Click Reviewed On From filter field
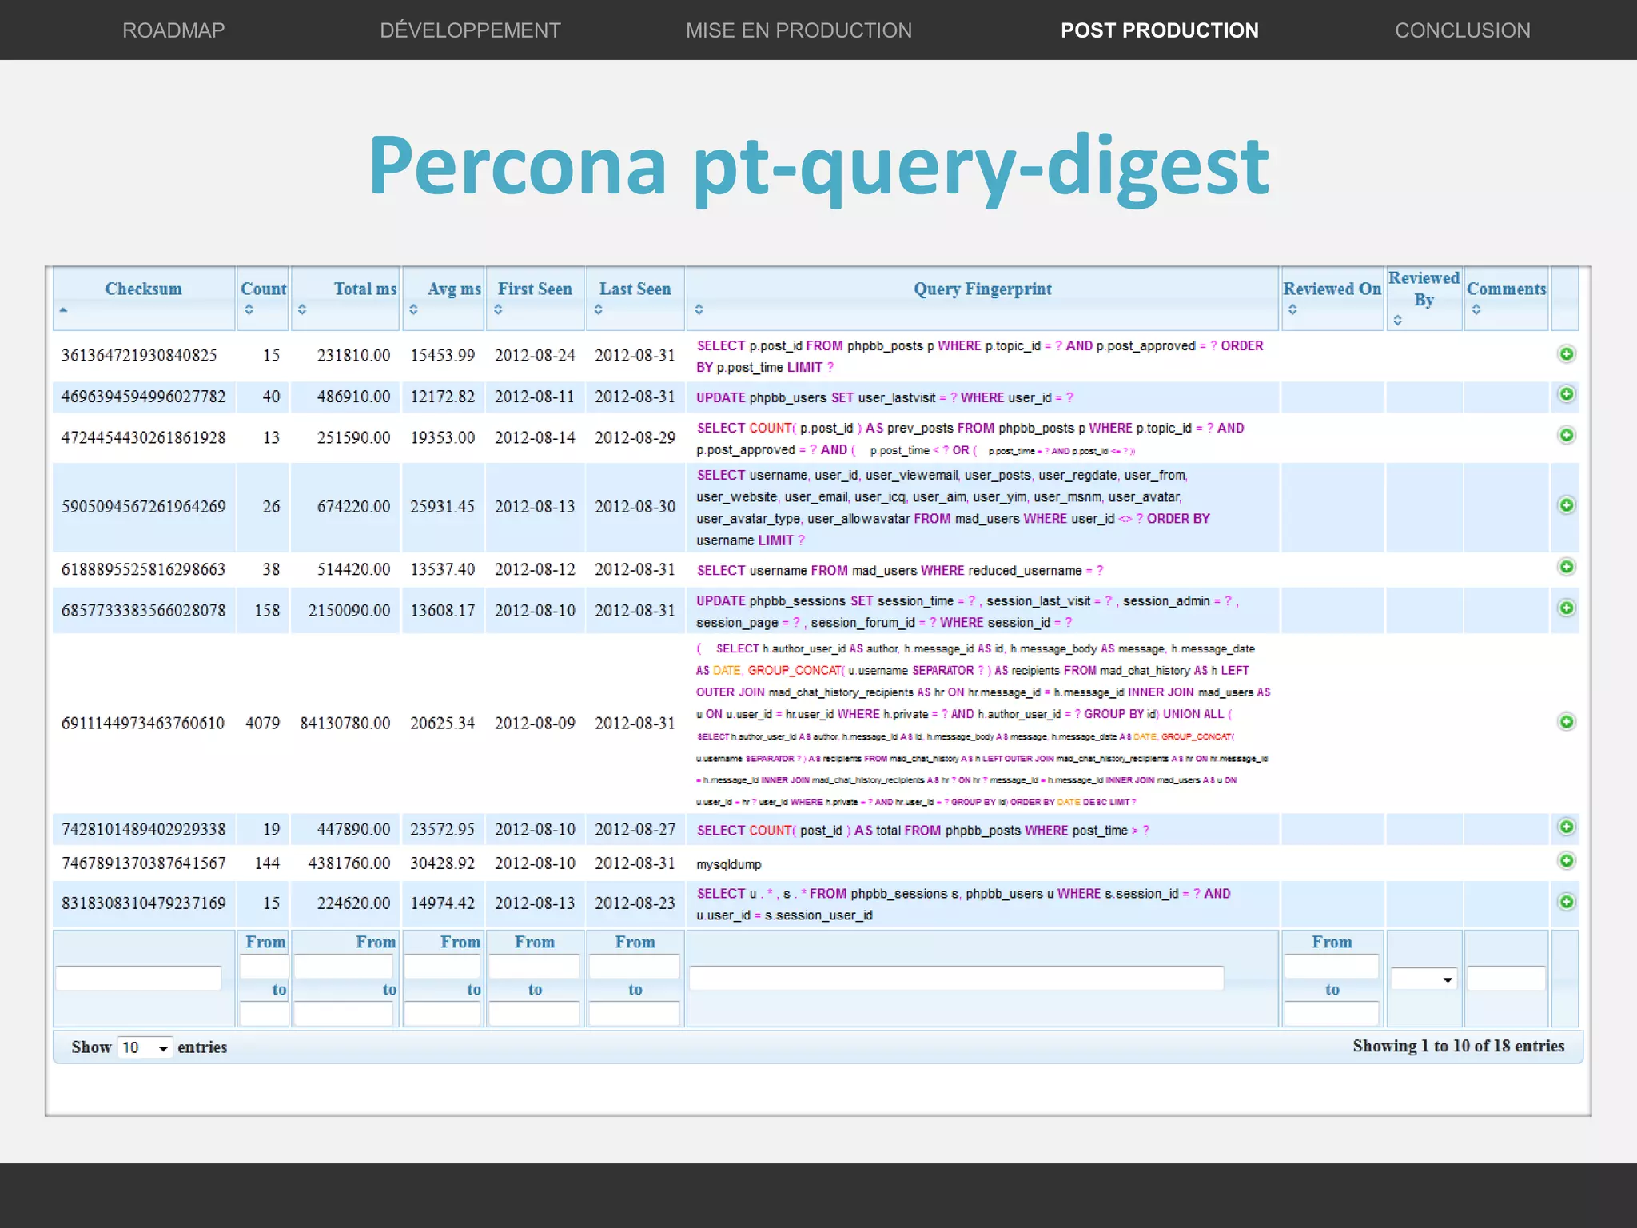 pyautogui.click(x=1332, y=966)
